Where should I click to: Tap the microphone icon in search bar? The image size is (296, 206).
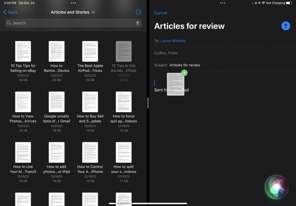[137, 23]
